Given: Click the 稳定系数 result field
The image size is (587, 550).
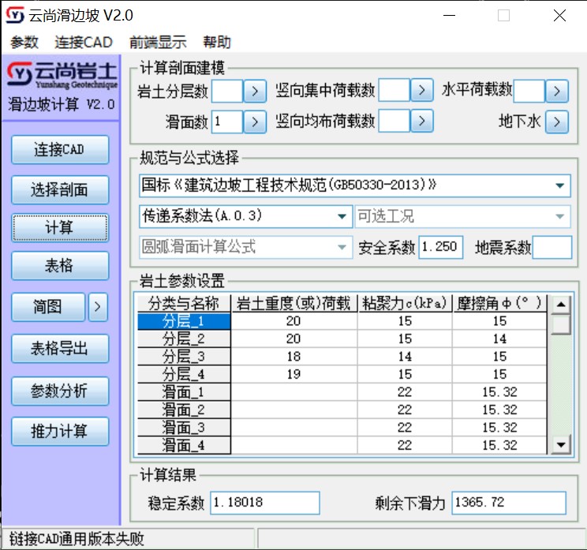Looking at the screenshot, I should [x=264, y=503].
